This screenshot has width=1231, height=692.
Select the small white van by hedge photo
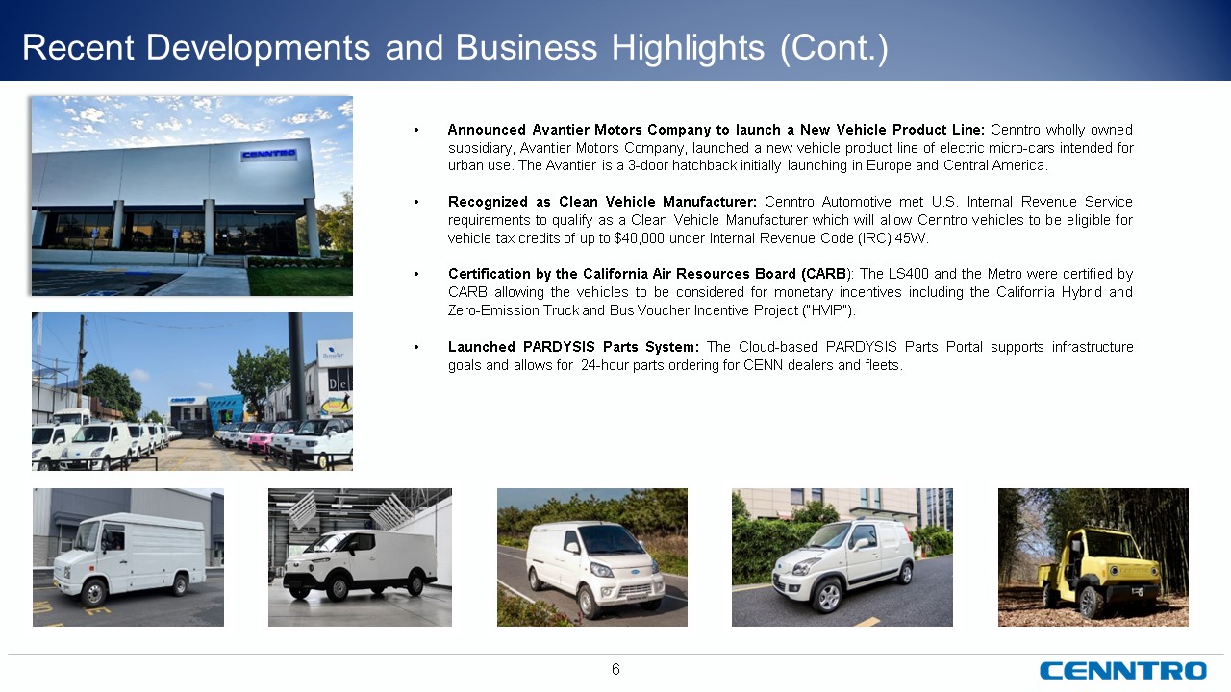(842, 557)
